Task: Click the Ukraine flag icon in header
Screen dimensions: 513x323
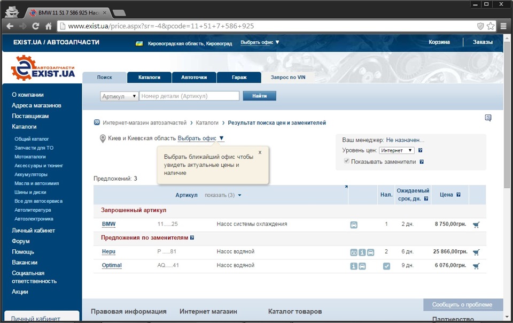Action: 139,43
